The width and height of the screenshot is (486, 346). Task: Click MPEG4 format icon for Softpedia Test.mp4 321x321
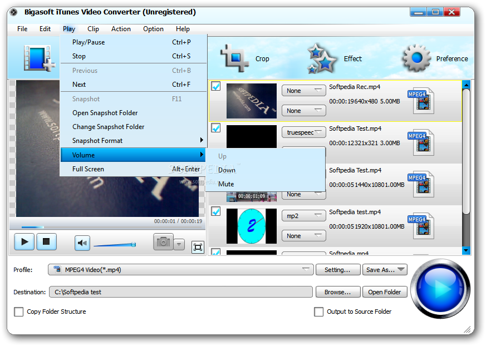point(421,142)
